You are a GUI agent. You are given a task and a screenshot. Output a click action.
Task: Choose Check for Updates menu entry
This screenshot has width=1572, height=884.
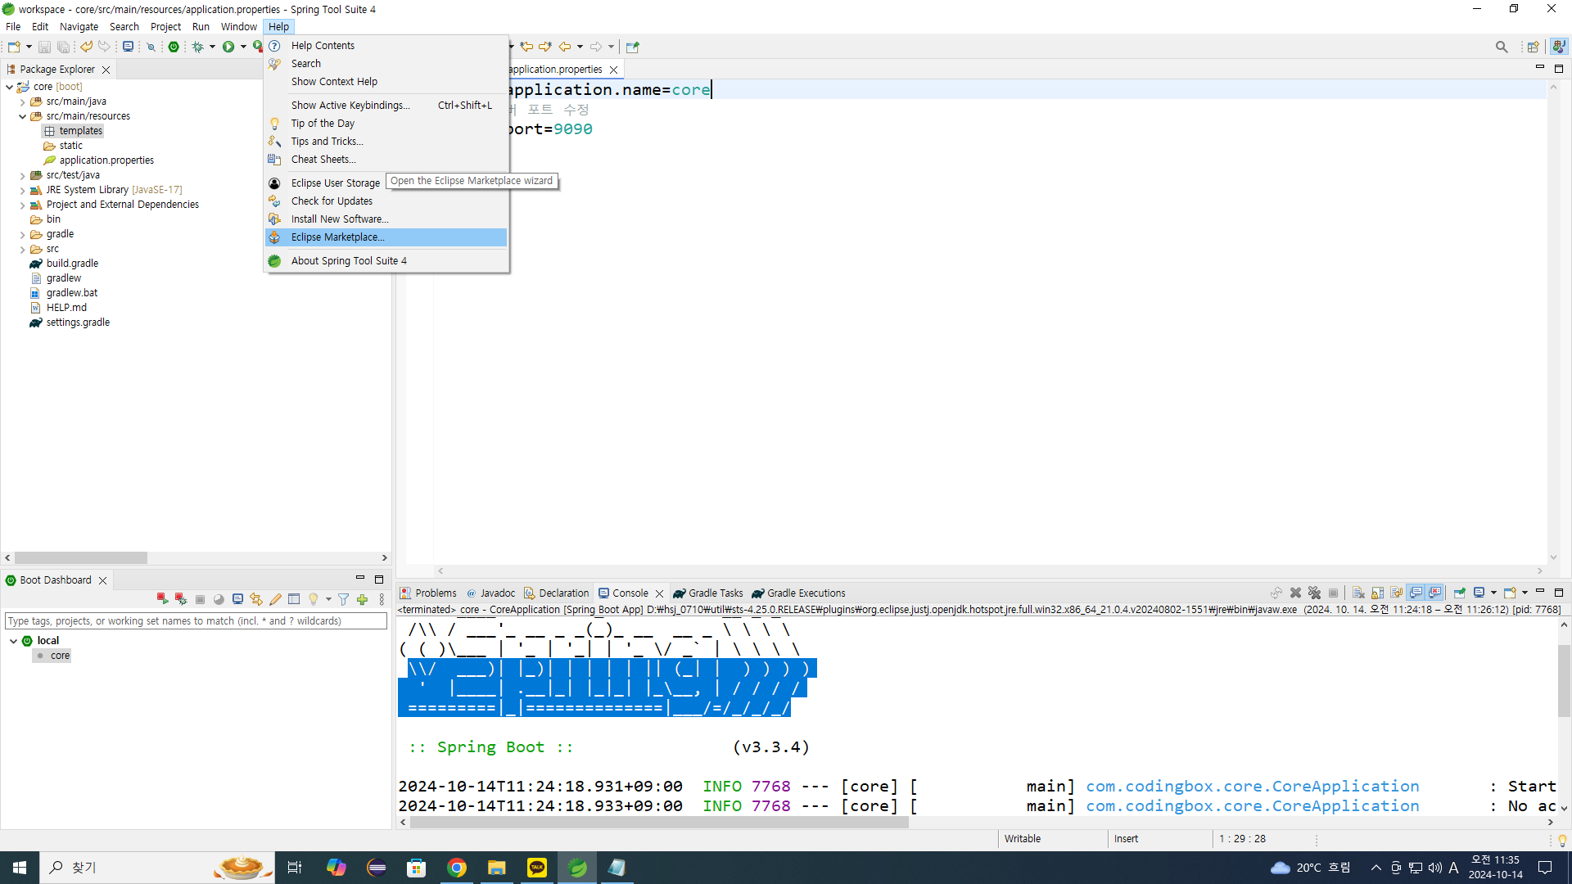pos(332,201)
